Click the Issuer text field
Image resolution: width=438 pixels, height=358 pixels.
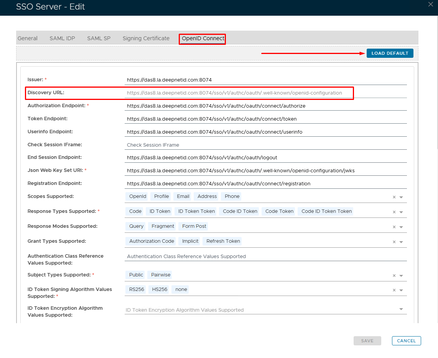265,80
